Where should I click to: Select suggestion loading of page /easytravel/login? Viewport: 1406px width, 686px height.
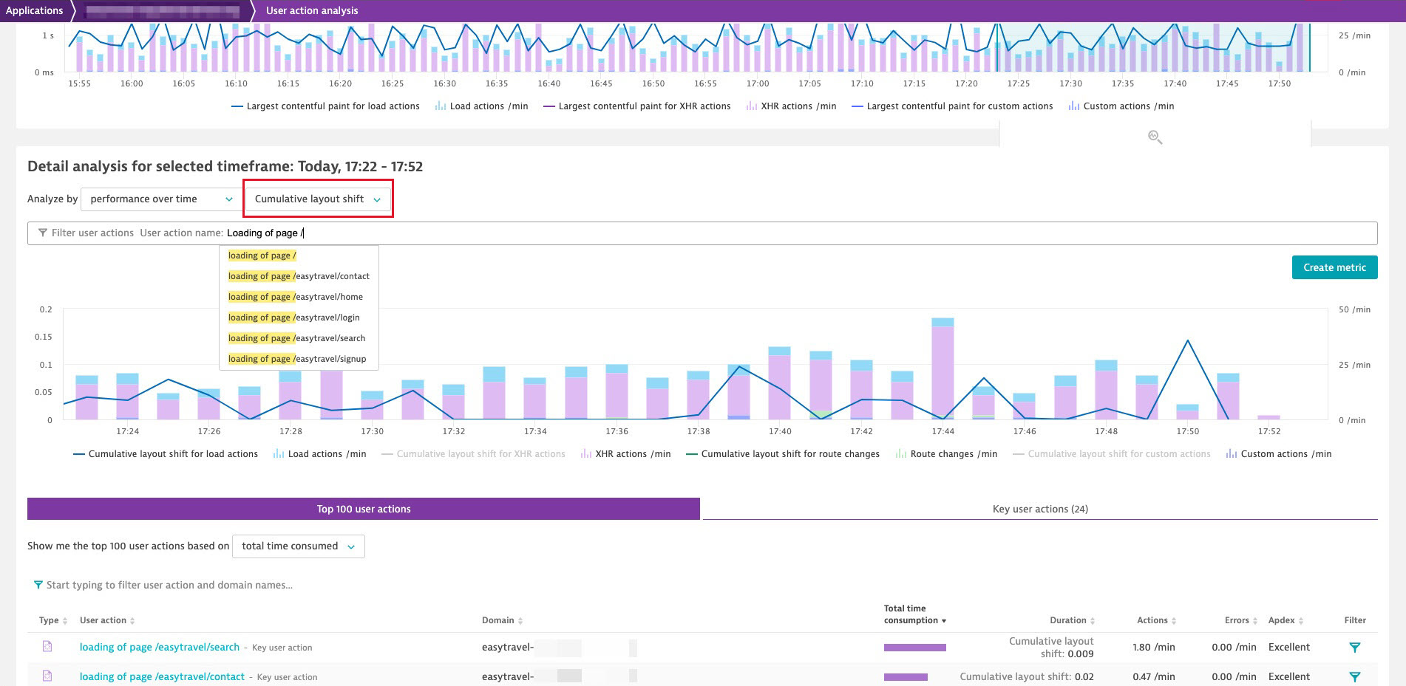coord(299,318)
